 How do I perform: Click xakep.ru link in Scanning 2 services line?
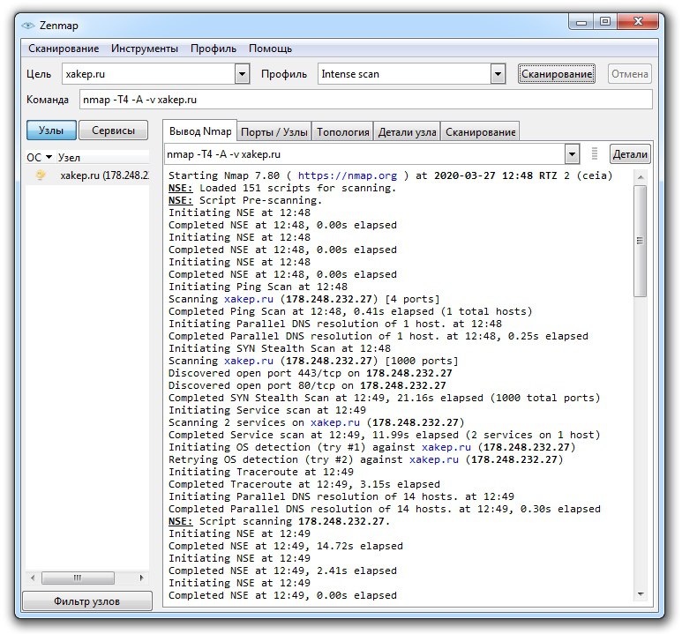[x=335, y=422]
